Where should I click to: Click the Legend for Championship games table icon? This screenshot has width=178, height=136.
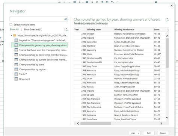16,40
